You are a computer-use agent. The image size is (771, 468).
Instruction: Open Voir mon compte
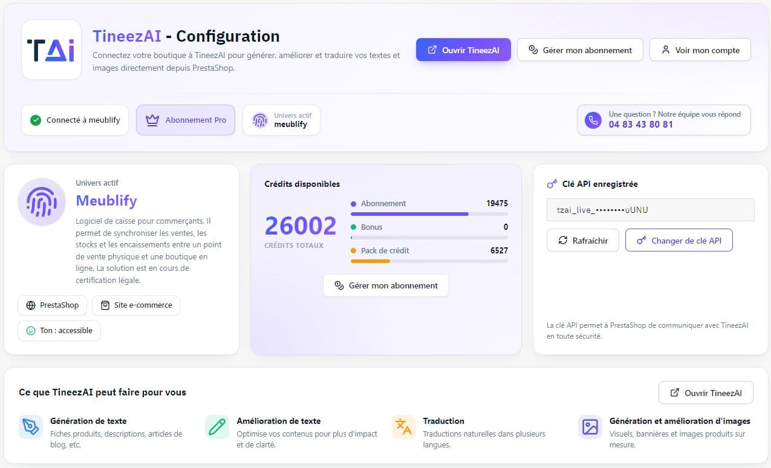pos(700,50)
